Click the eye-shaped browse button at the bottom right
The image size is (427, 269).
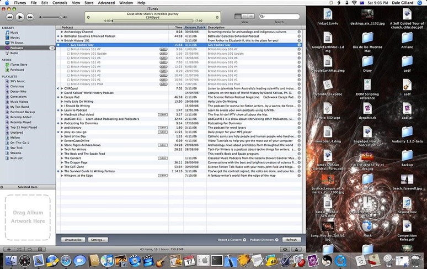(285, 249)
